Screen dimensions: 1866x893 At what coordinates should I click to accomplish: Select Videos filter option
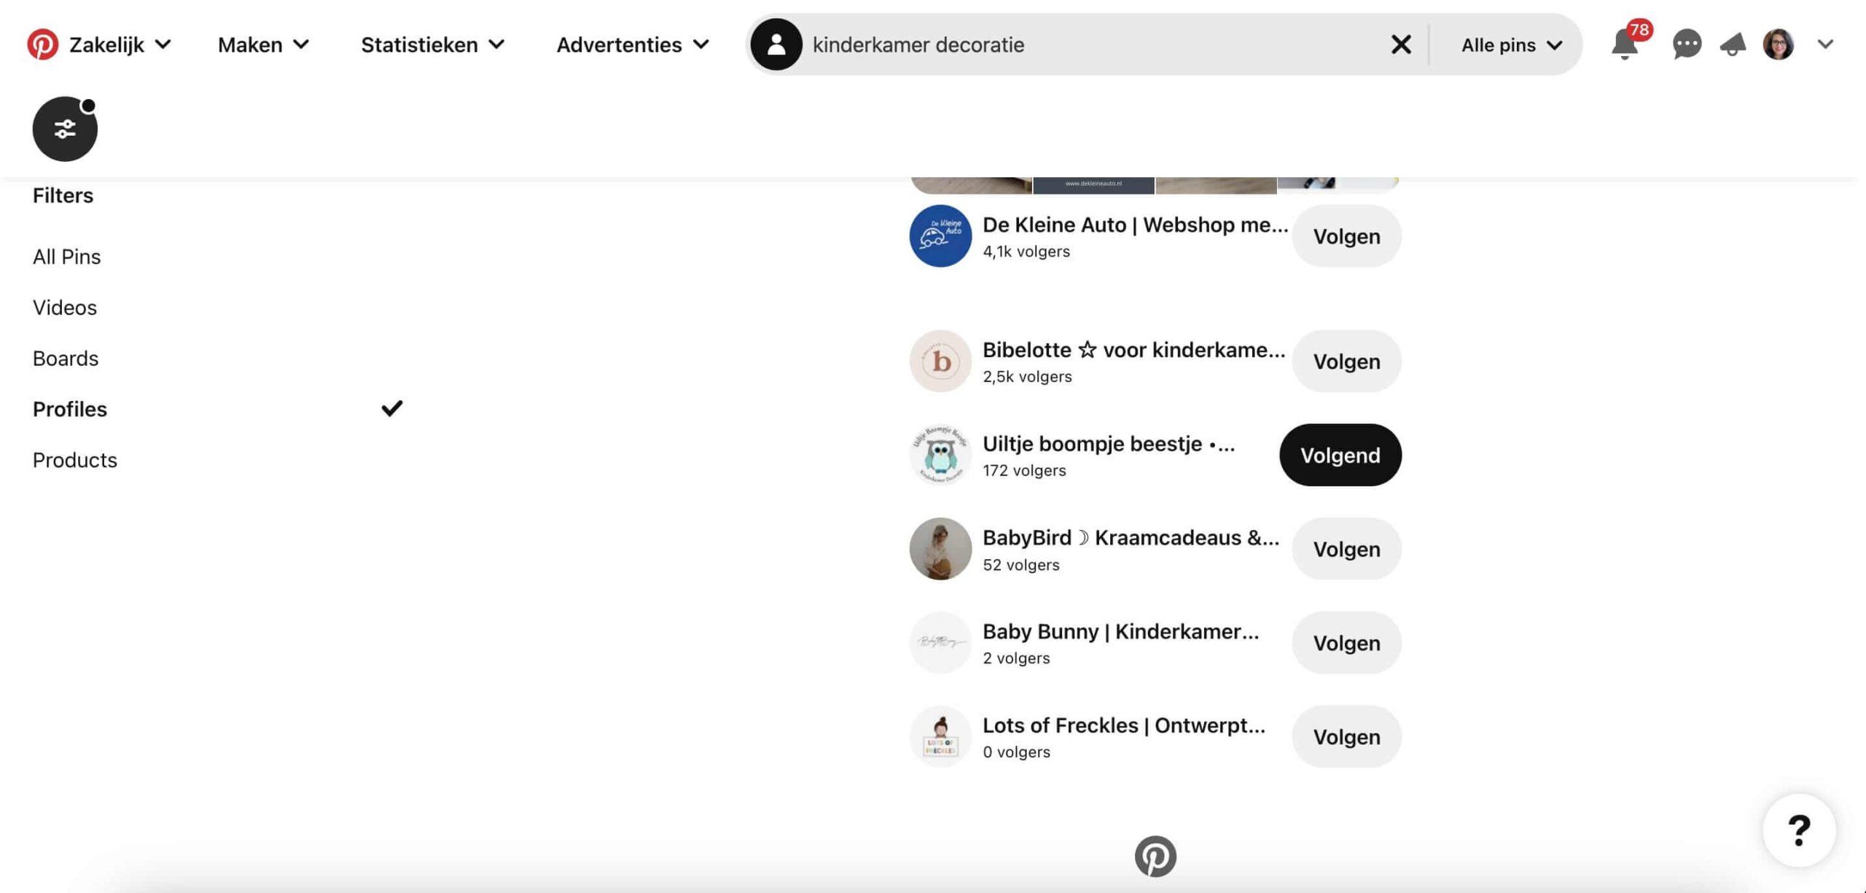tap(63, 306)
